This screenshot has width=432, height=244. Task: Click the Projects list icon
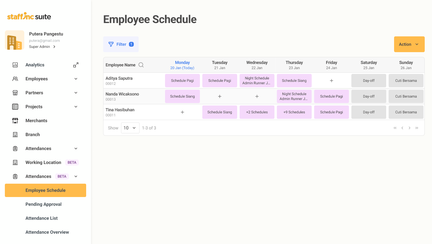coord(15,107)
